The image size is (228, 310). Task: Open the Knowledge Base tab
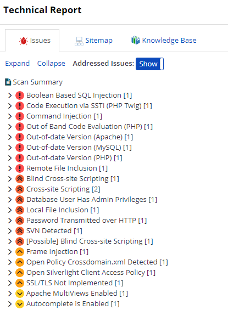pos(164,41)
